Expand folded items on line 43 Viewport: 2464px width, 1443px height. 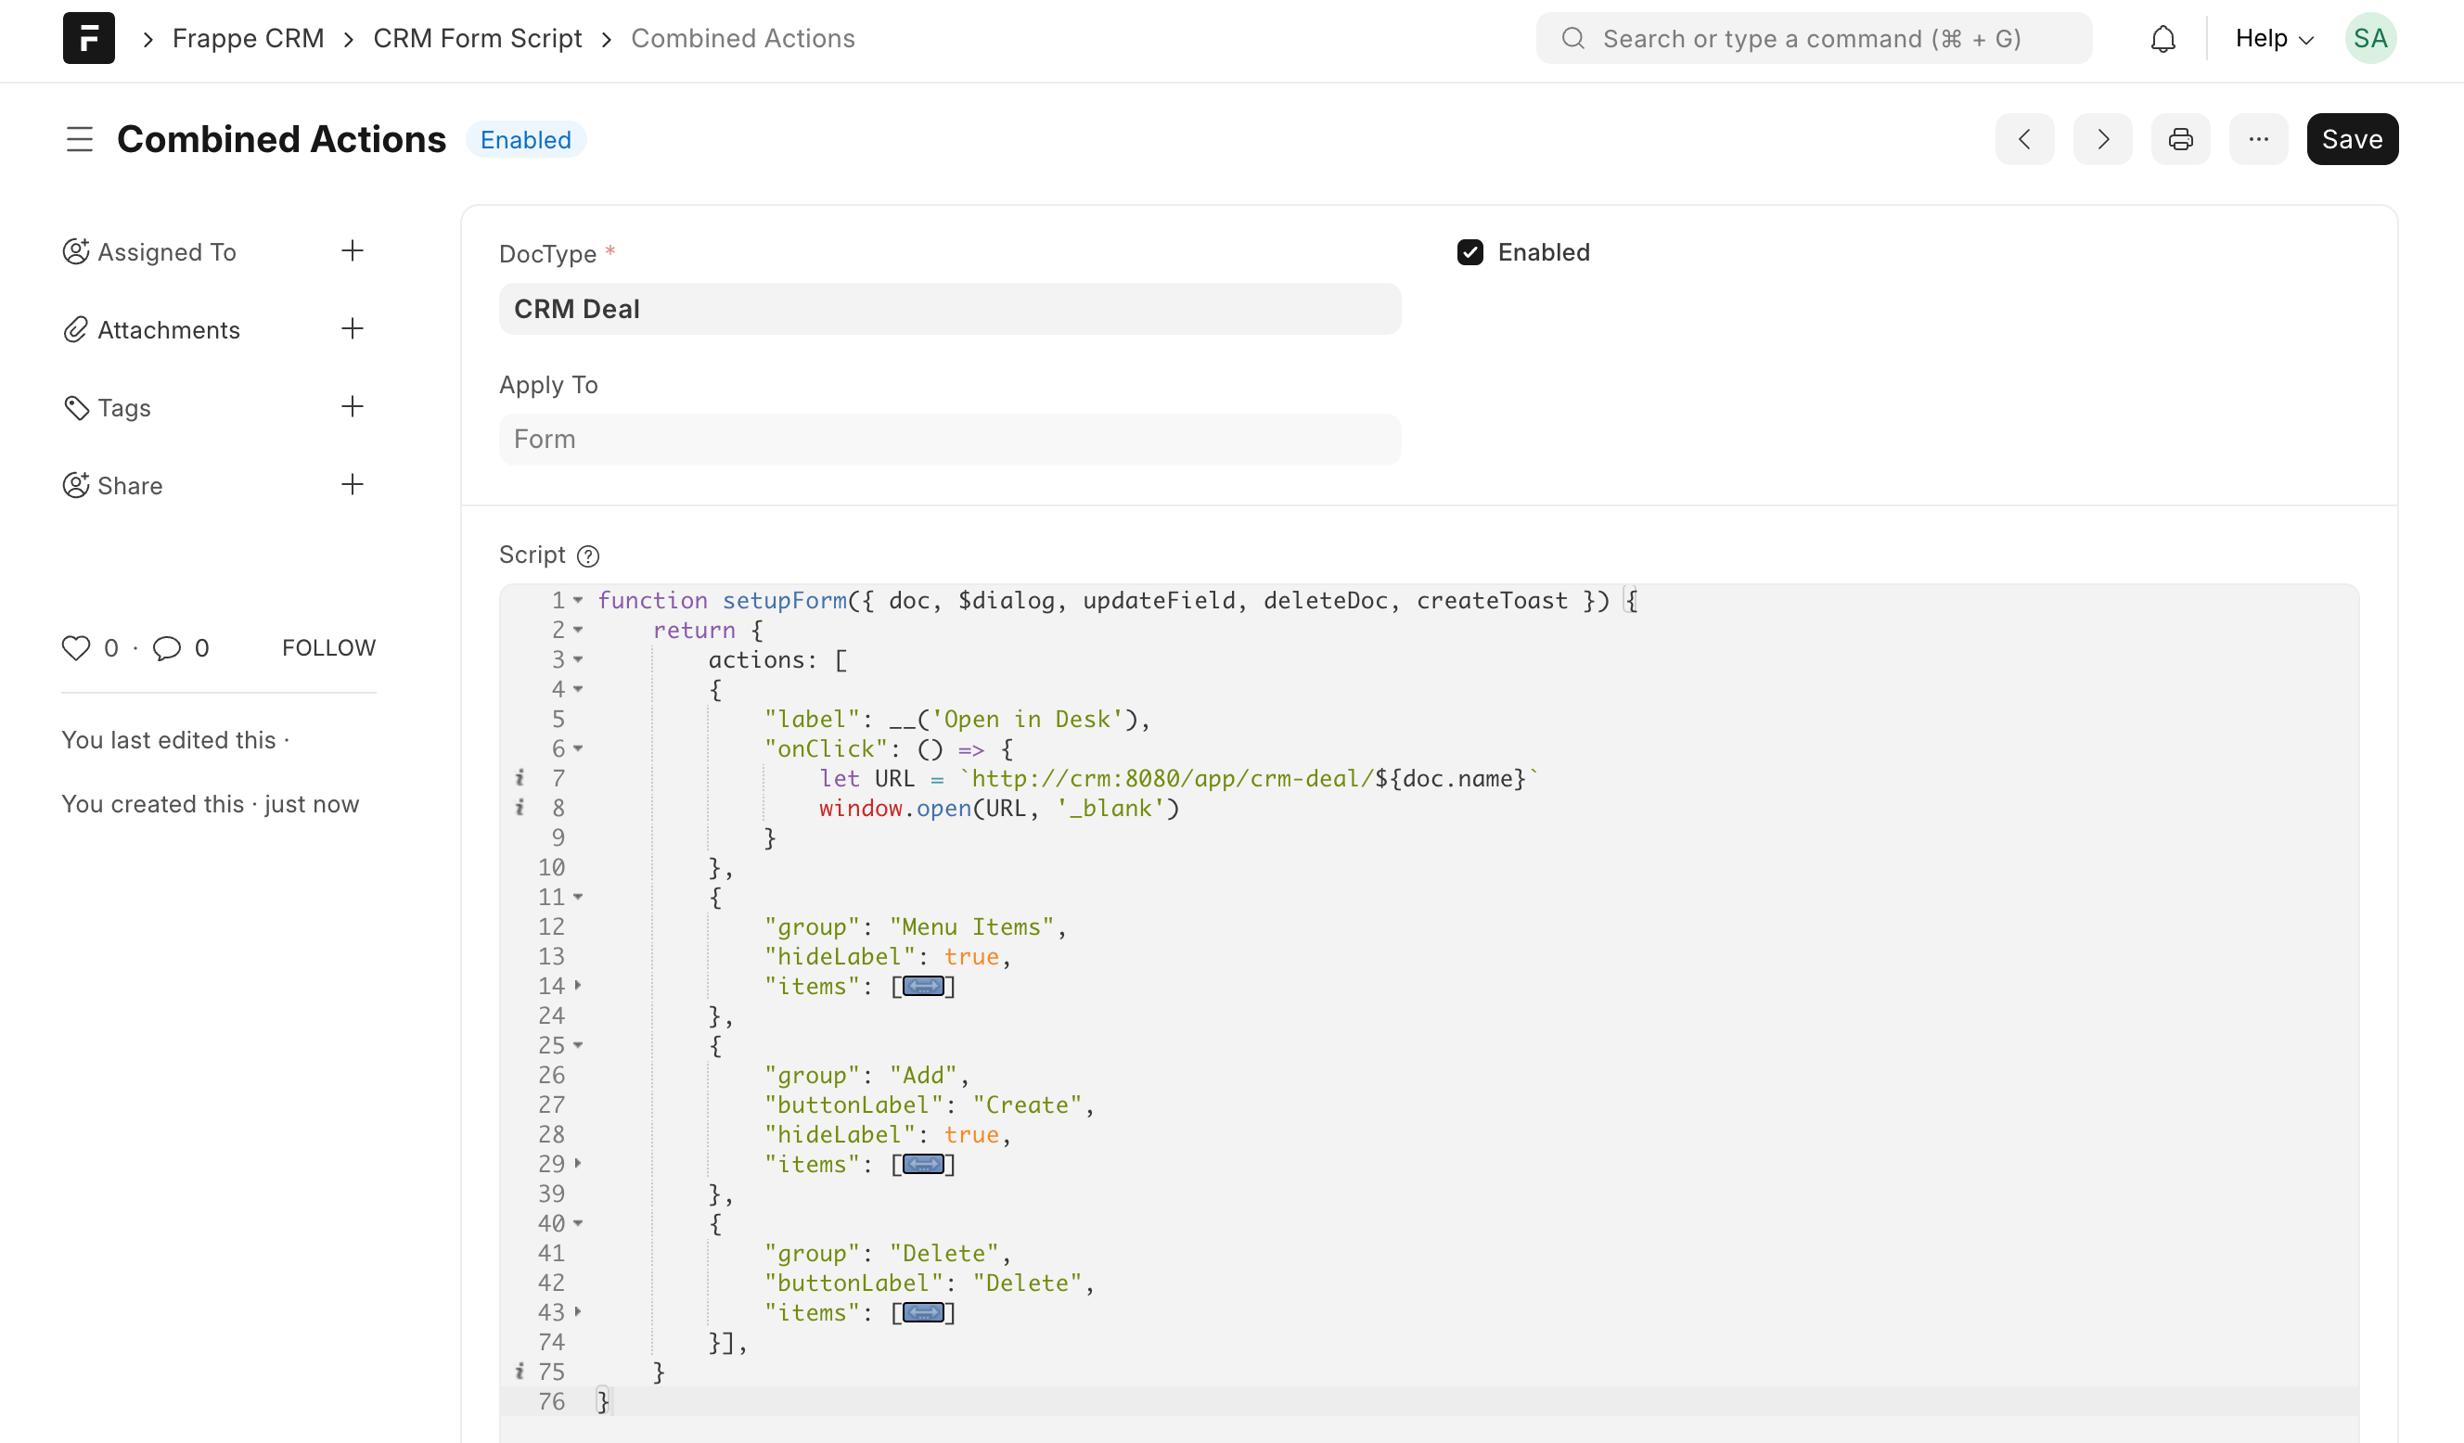pos(923,1313)
